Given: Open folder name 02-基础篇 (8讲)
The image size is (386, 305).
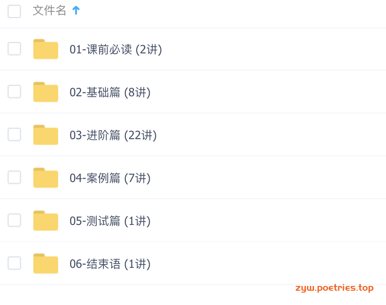Looking at the screenshot, I should tap(110, 92).
